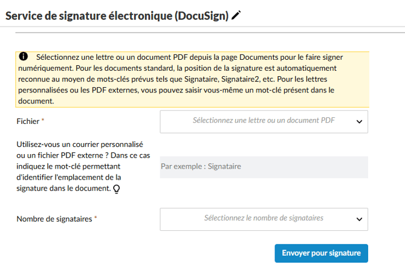Click the pencil edit icon beside the title
405x272 pixels.
coord(236,15)
